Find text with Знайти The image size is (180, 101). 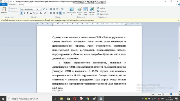(x=101, y=8)
